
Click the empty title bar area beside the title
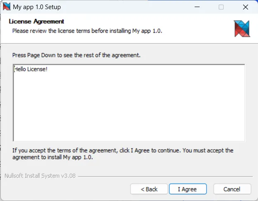(x=124, y=7)
